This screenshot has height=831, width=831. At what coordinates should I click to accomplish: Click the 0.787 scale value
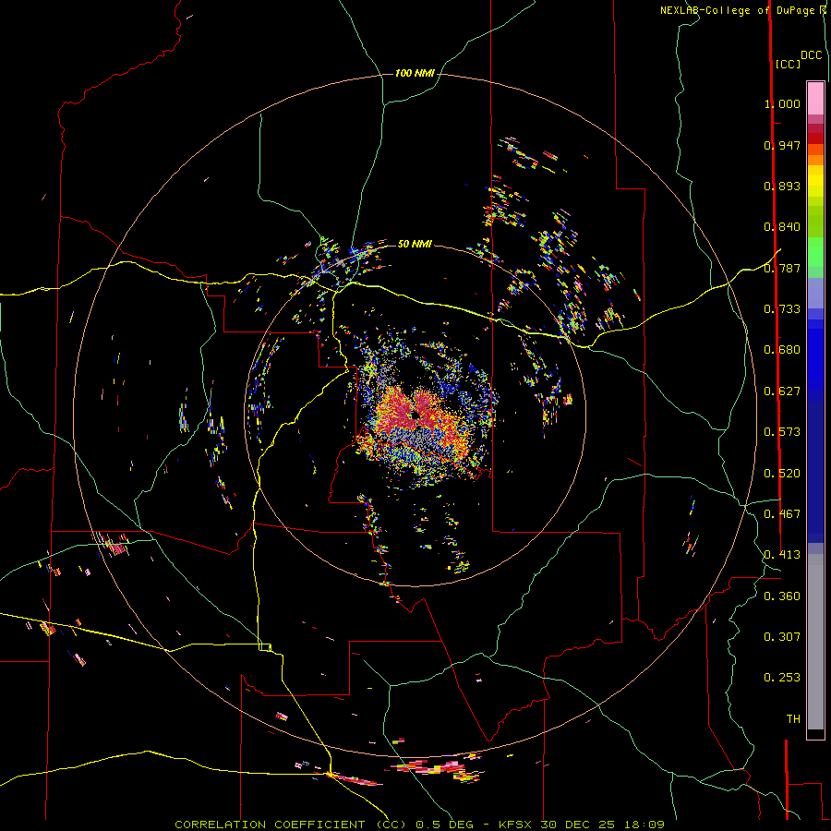click(782, 268)
